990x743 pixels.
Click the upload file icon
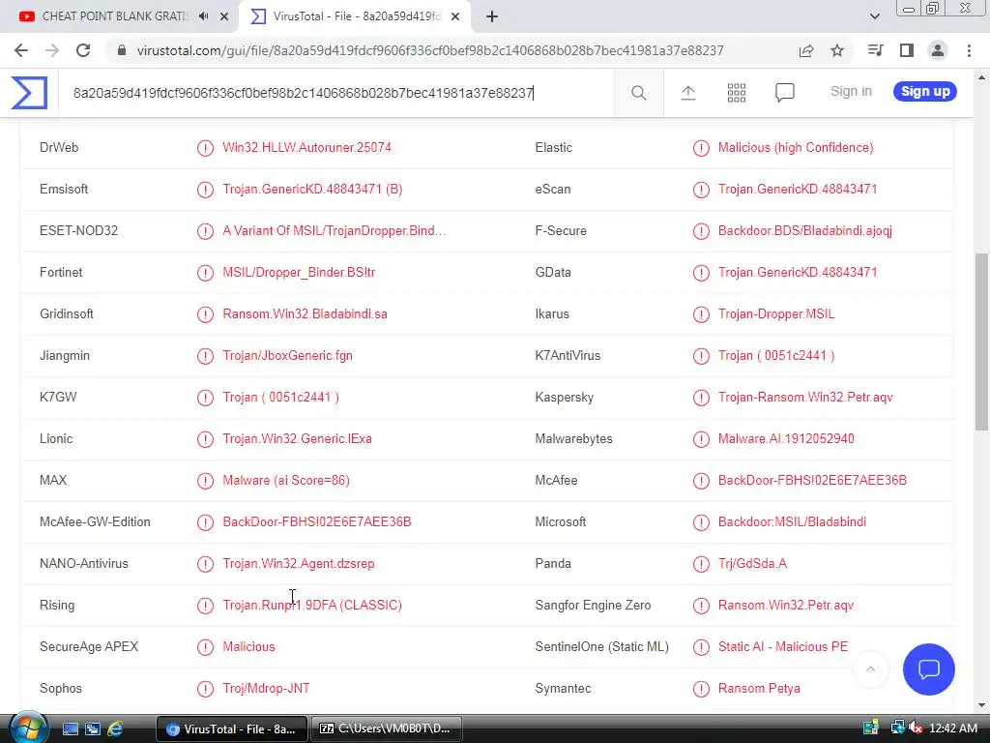(x=688, y=93)
